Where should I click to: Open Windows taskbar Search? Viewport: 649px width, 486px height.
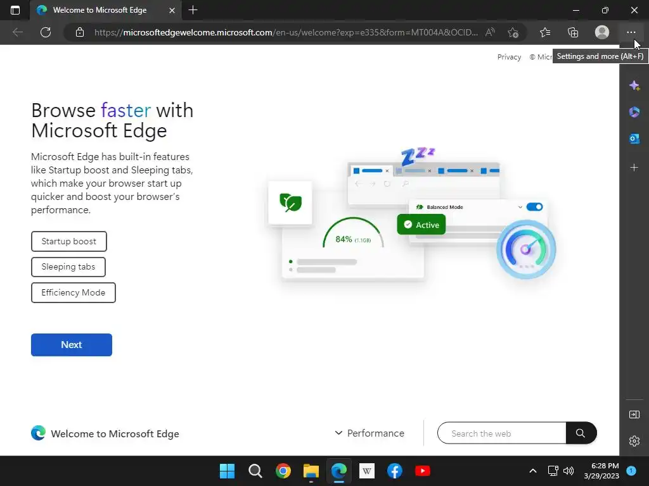(x=255, y=471)
